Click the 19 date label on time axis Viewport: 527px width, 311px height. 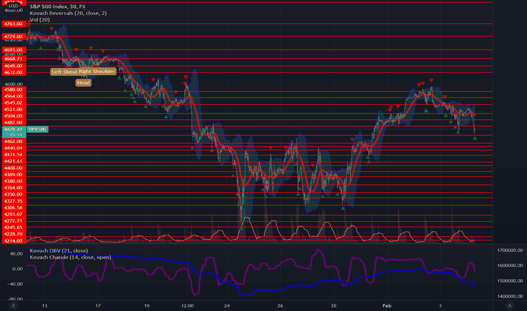(147, 305)
